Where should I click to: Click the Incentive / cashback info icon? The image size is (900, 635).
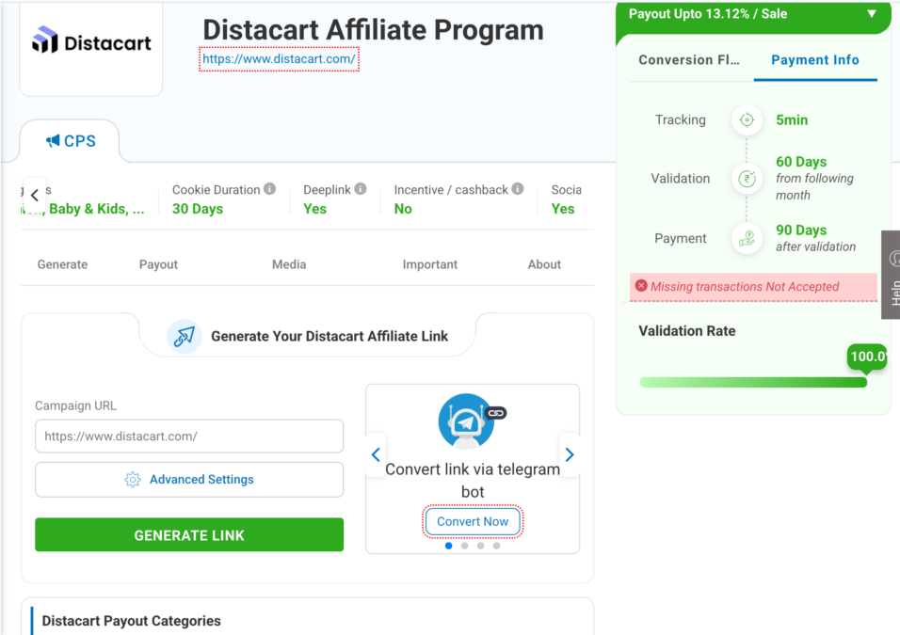pyautogui.click(x=518, y=189)
